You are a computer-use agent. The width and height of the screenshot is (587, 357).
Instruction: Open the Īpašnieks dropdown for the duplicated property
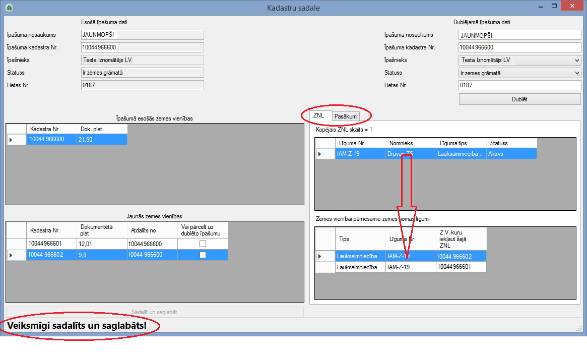577,61
